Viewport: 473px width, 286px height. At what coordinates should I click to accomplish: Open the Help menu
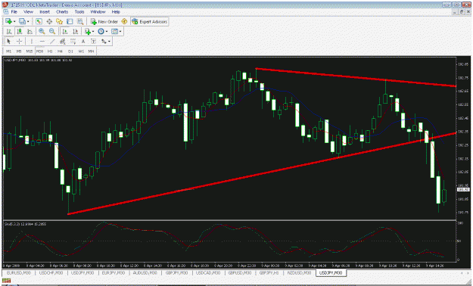point(116,12)
